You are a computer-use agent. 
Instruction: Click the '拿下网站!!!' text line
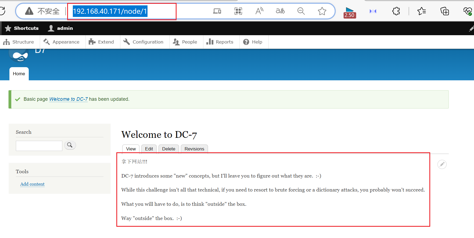pos(134,161)
